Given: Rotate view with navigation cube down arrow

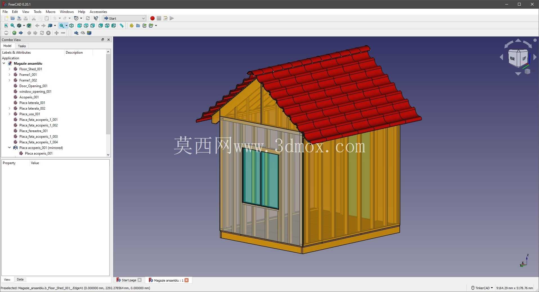Looking at the screenshot, I should tap(518, 74).
